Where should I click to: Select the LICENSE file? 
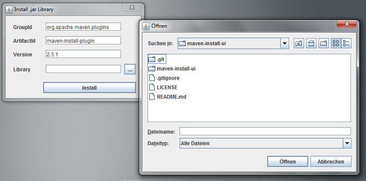[x=163, y=88]
